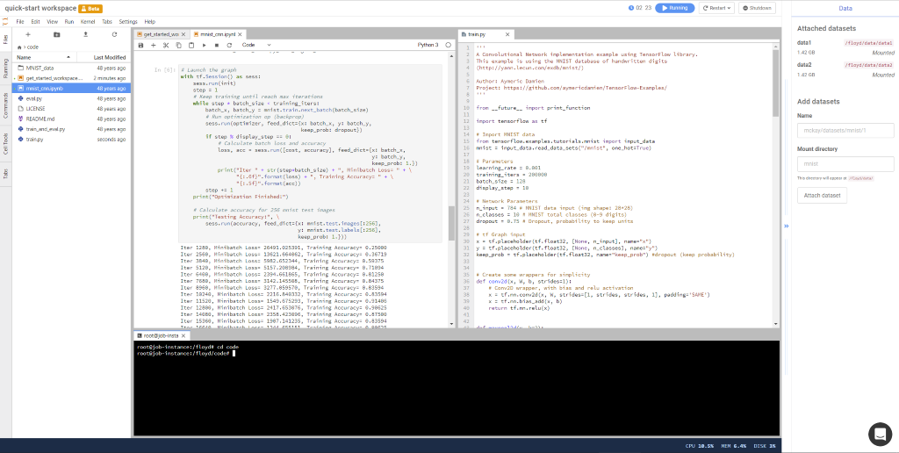
Task: Click the train.py editor vertical scrollbar
Action: coord(776,83)
